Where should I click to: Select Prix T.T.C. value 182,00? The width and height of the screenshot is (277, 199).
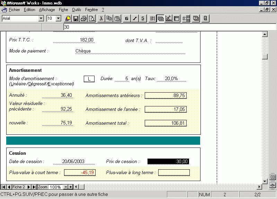[x=74, y=40]
